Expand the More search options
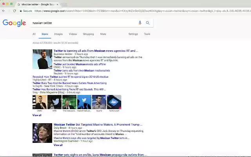This screenshot has height=157, width=251. pyautogui.click(x=103, y=34)
